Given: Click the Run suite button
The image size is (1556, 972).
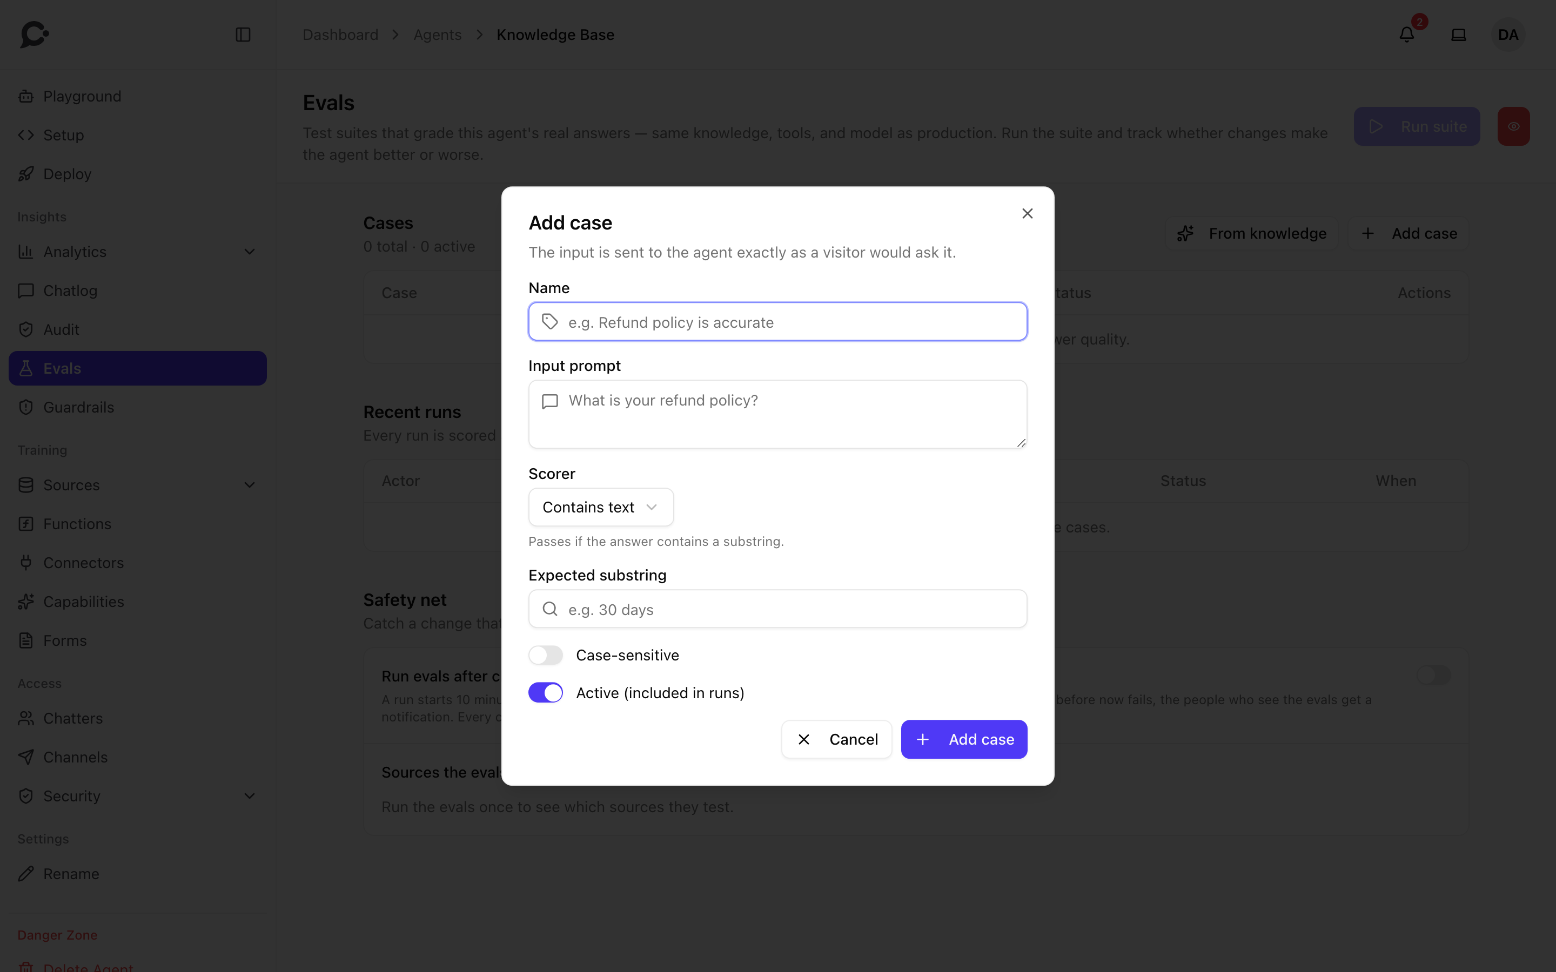Looking at the screenshot, I should [1417, 127].
